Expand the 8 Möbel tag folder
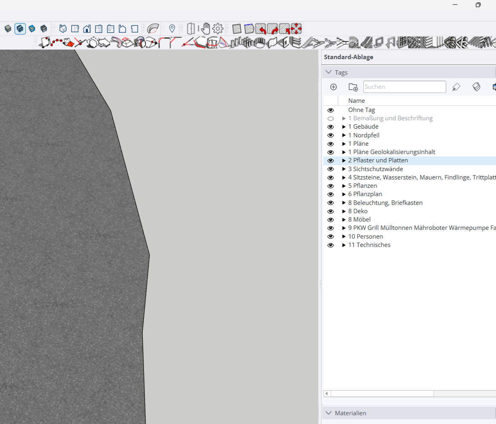 [x=344, y=220]
